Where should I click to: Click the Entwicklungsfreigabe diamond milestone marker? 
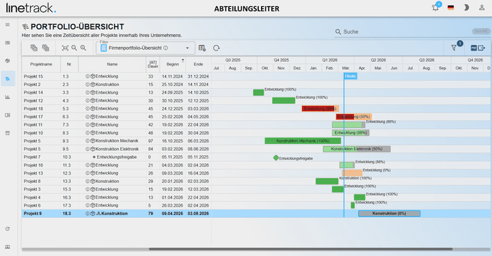click(x=276, y=158)
